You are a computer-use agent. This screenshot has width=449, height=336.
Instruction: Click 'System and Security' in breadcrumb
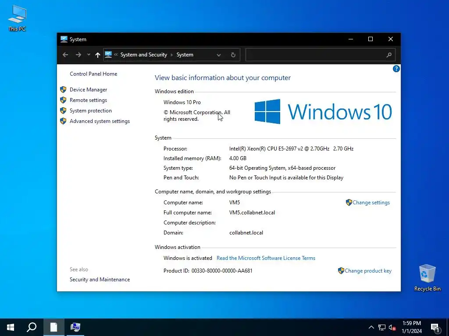[143, 55]
